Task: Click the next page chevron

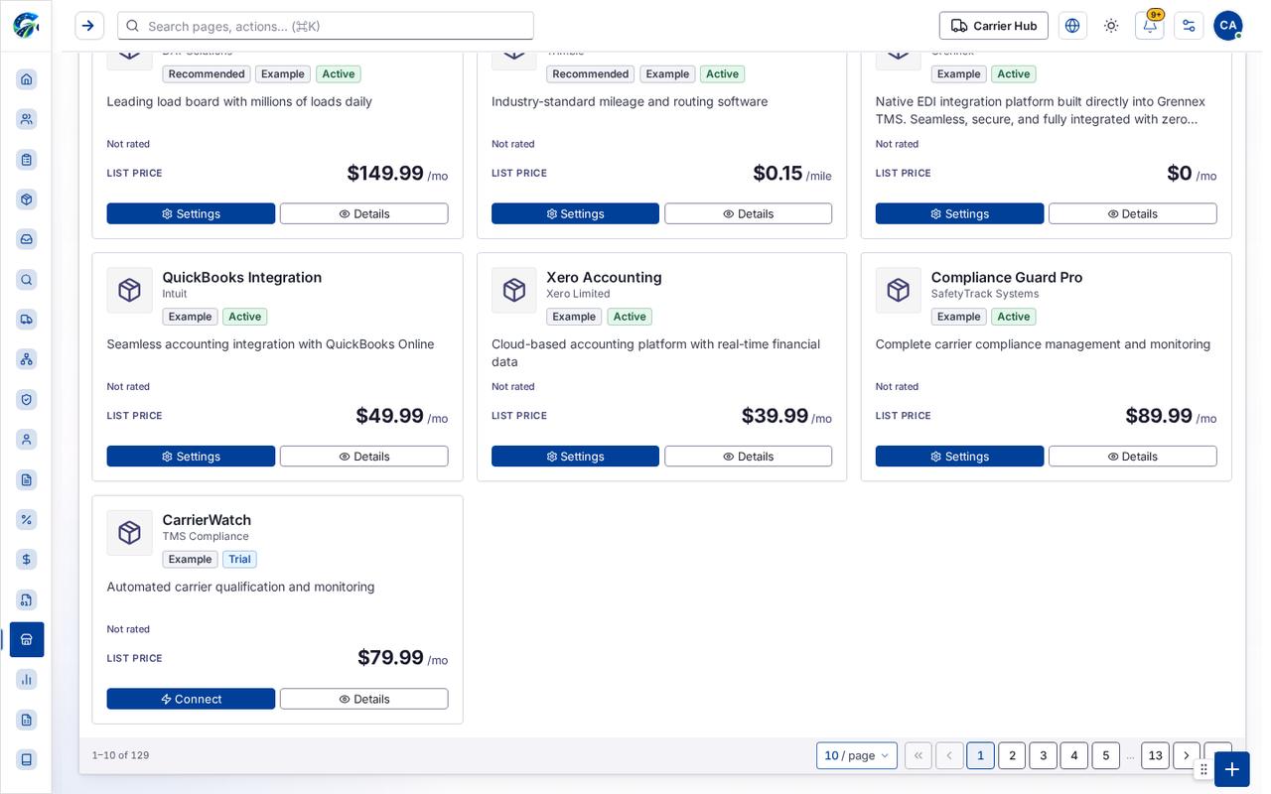Action: tap(1187, 755)
